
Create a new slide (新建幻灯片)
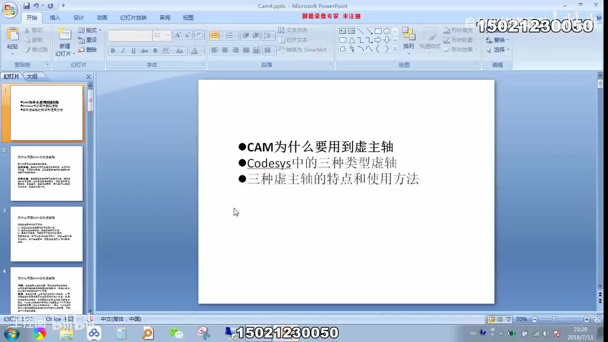pyautogui.click(x=65, y=42)
